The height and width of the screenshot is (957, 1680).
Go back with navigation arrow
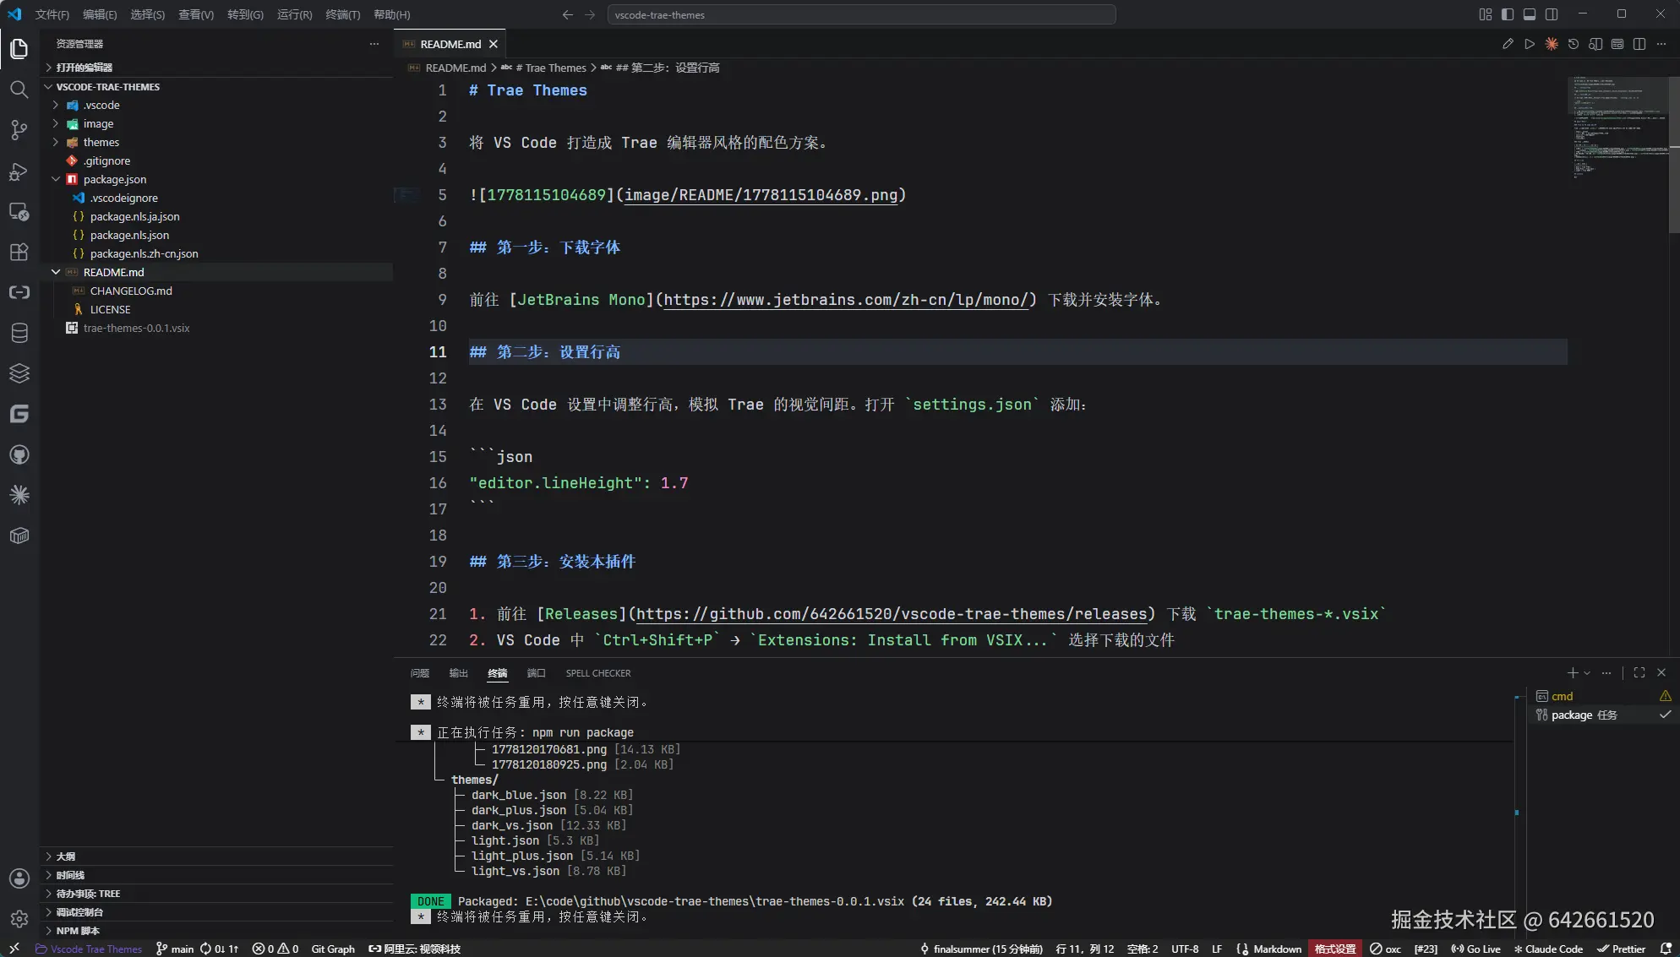click(x=568, y=14)
